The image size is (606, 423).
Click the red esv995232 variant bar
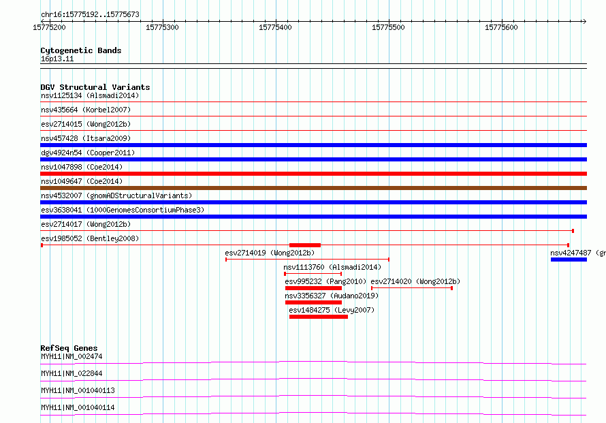313,288
